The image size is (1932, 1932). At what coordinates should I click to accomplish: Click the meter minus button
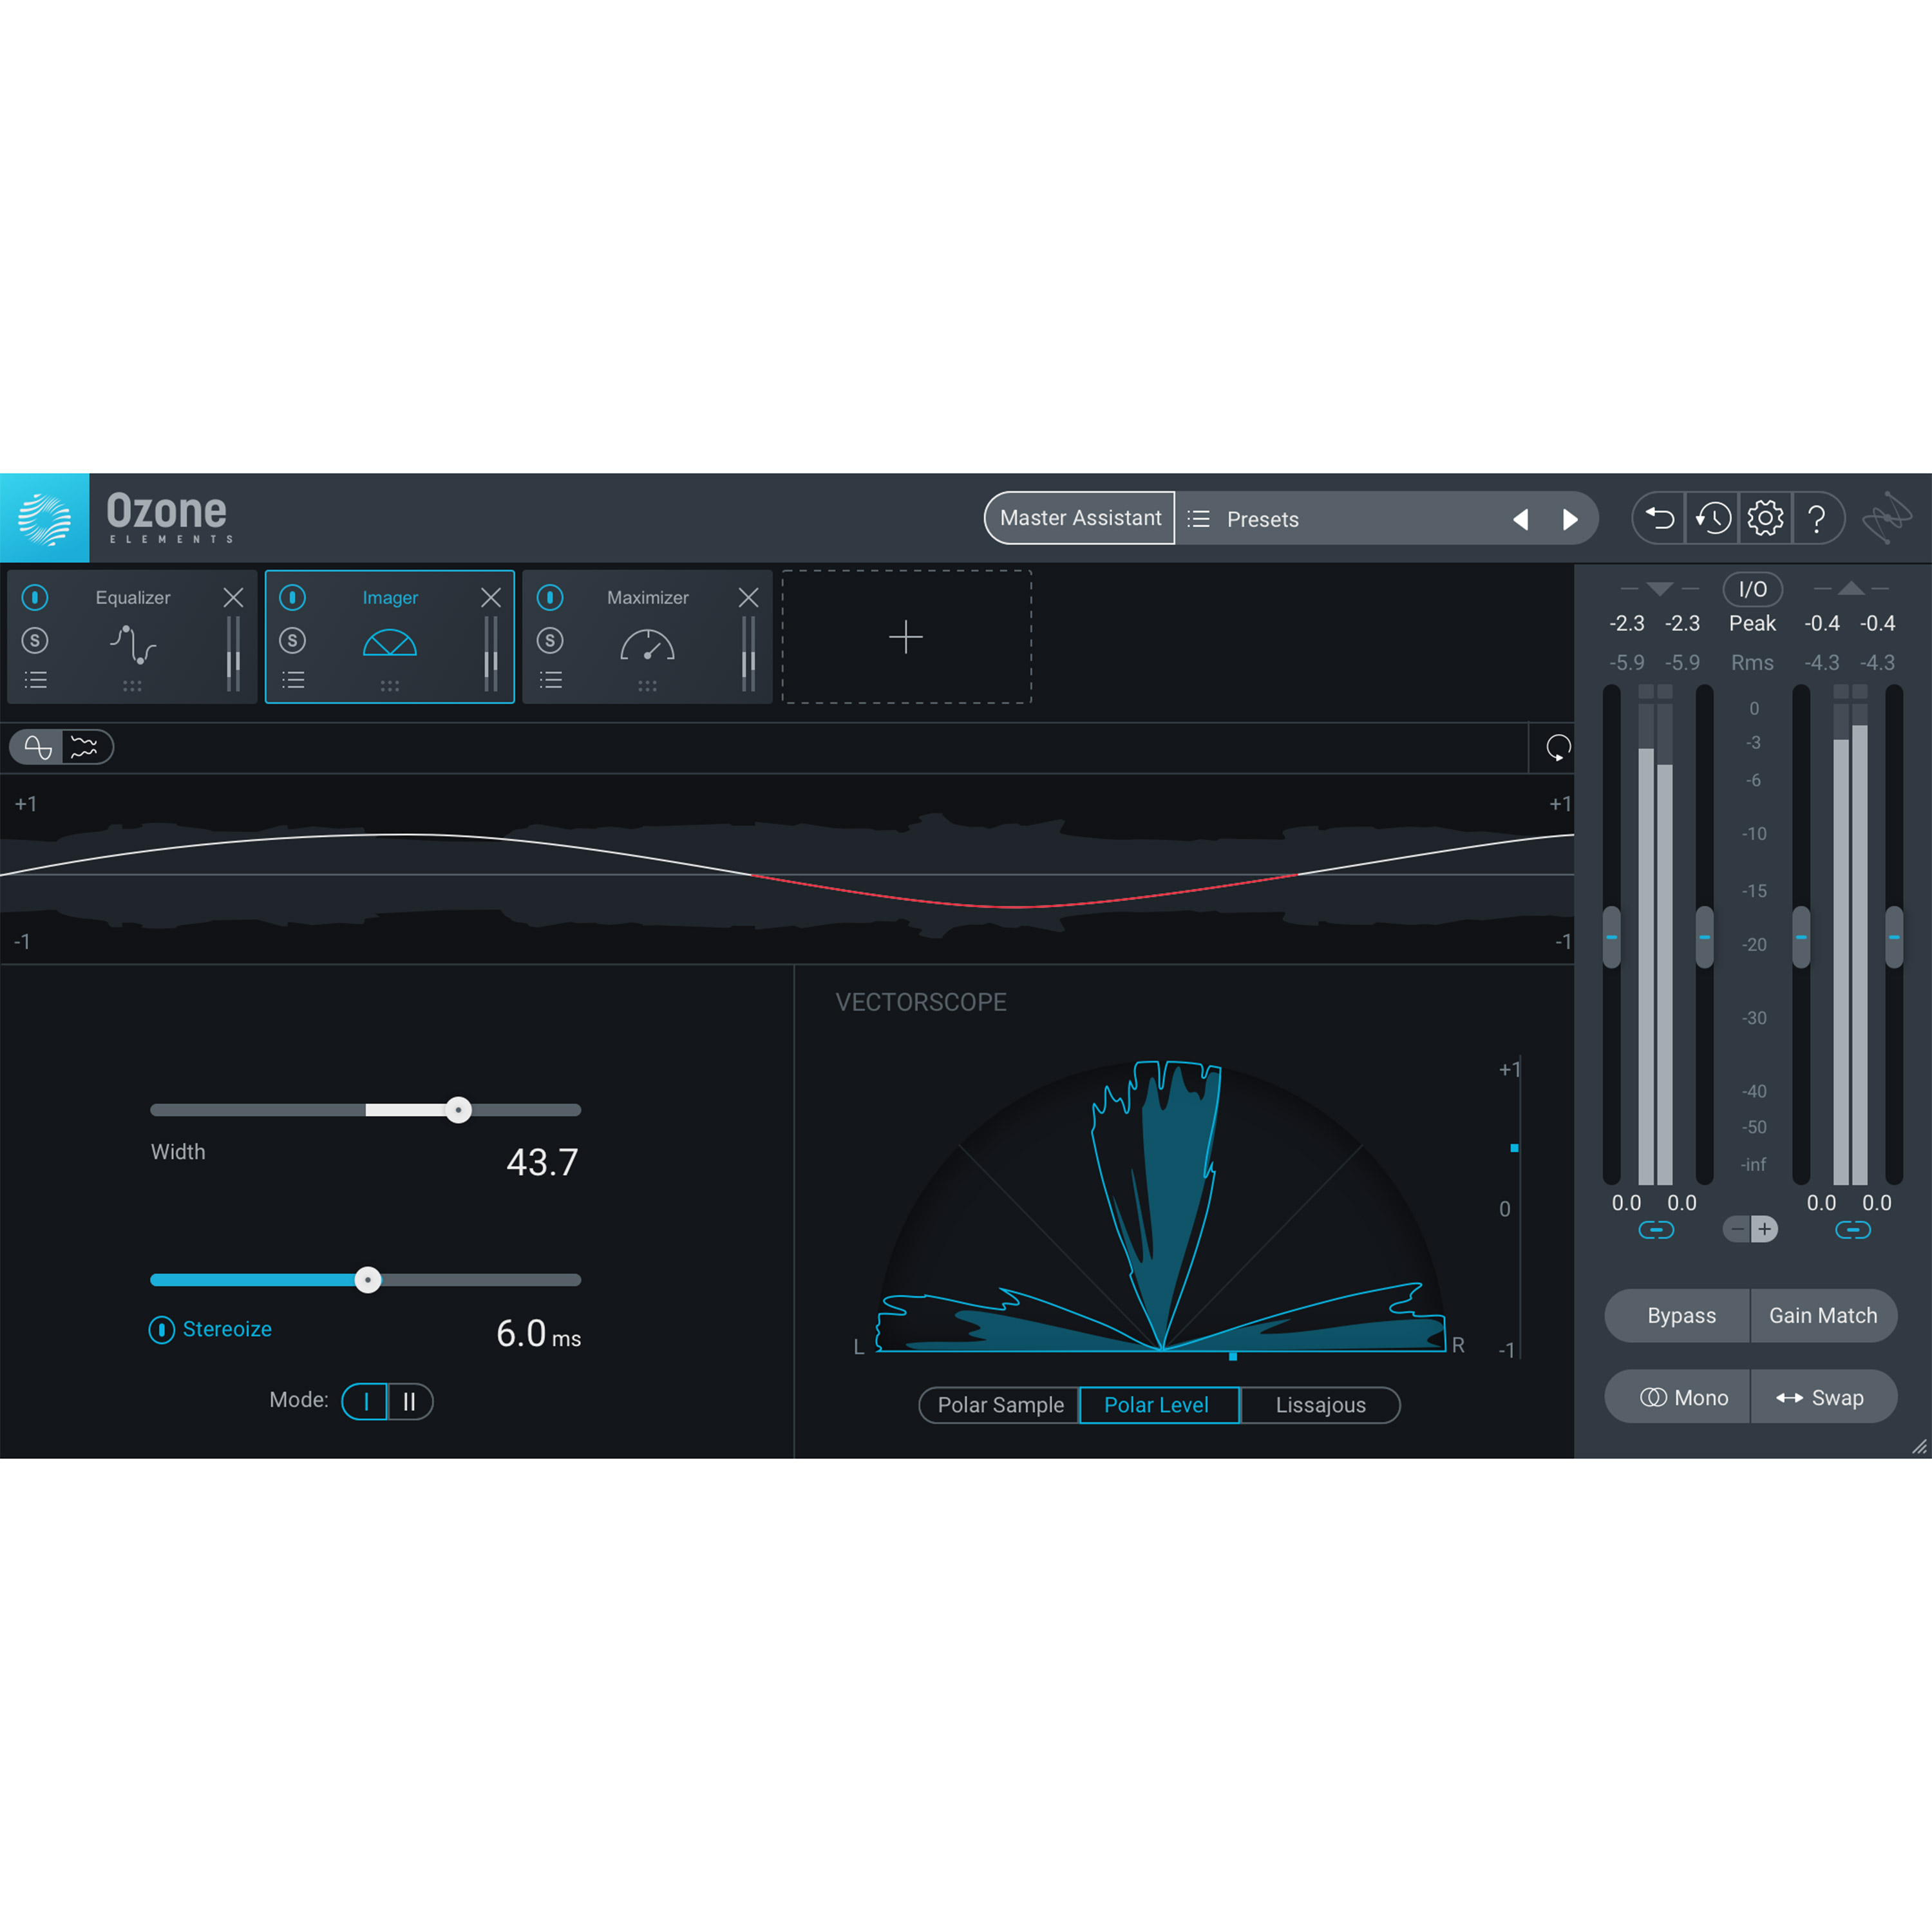[1737, 1229]
